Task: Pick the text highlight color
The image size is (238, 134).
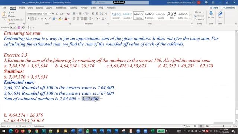Action: point(60,19)
